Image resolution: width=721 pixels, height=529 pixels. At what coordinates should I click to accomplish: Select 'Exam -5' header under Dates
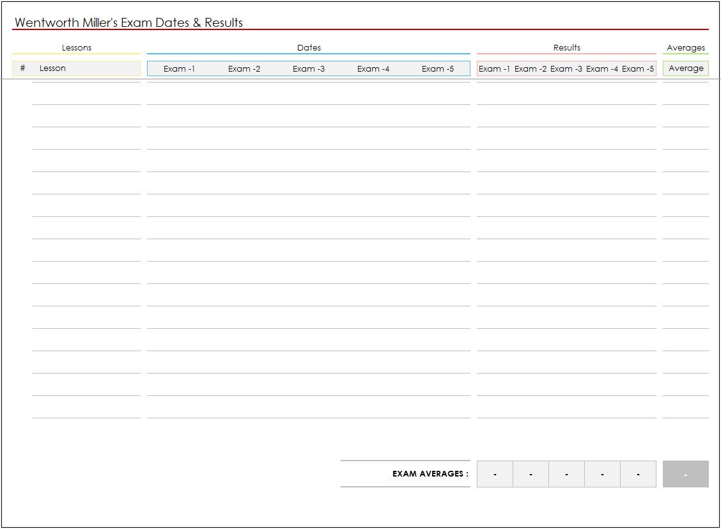point(438,68)
